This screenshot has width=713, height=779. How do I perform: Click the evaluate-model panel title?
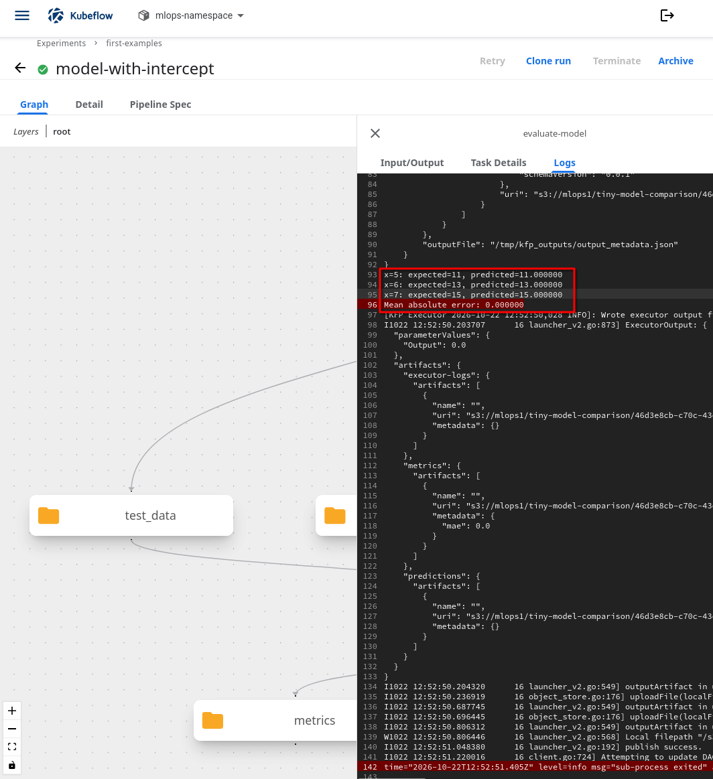(x=554, y=133)
